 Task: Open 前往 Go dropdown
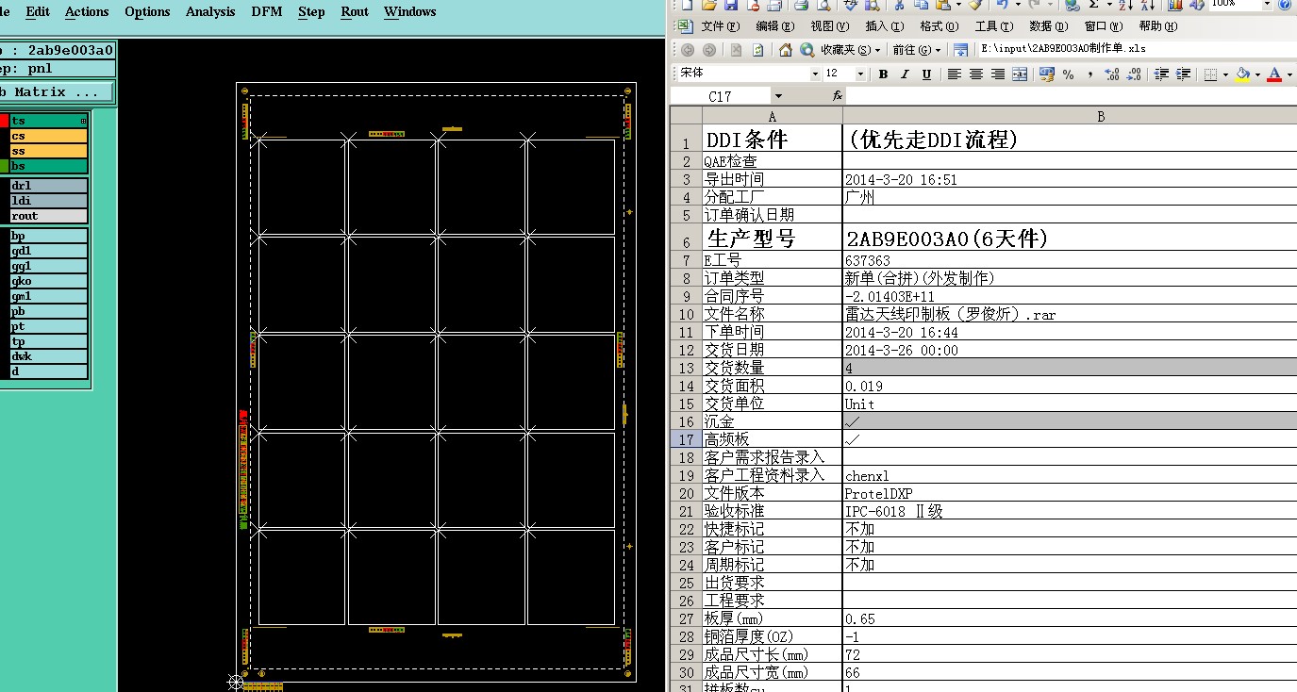pos(917,50)
